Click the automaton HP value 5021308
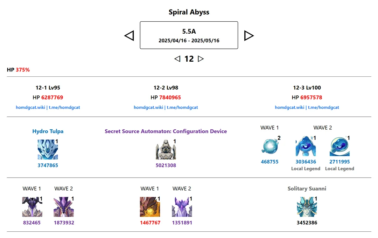 click(166, 165)
